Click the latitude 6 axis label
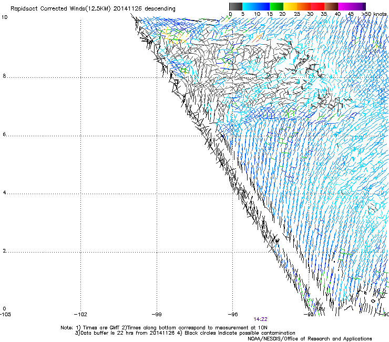389x342 pixels. 4,134
